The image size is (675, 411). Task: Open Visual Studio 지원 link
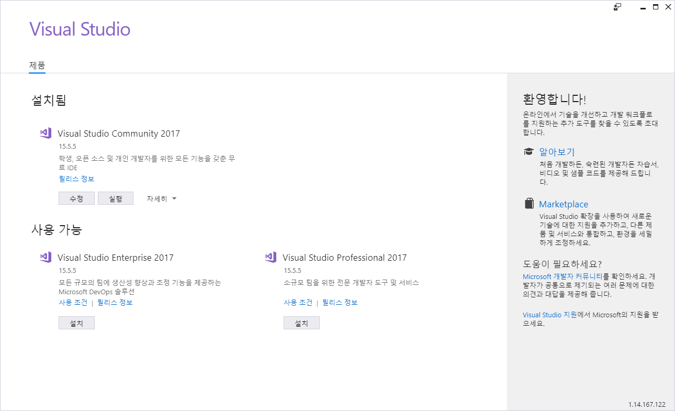pos(549,315)
